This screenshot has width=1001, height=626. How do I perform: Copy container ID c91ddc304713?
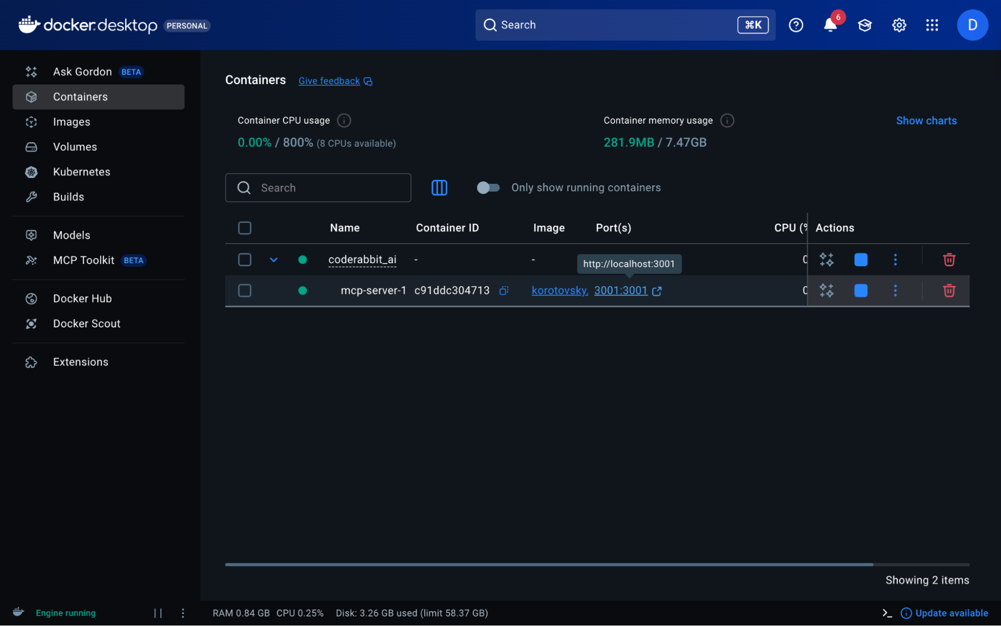pyautogui.click(x=504, y=290)
